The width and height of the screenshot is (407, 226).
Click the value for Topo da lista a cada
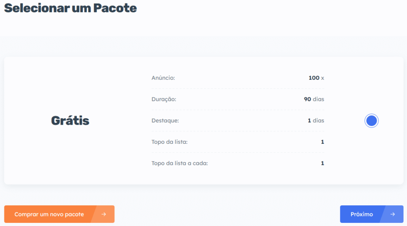click(x=322, y=163)
